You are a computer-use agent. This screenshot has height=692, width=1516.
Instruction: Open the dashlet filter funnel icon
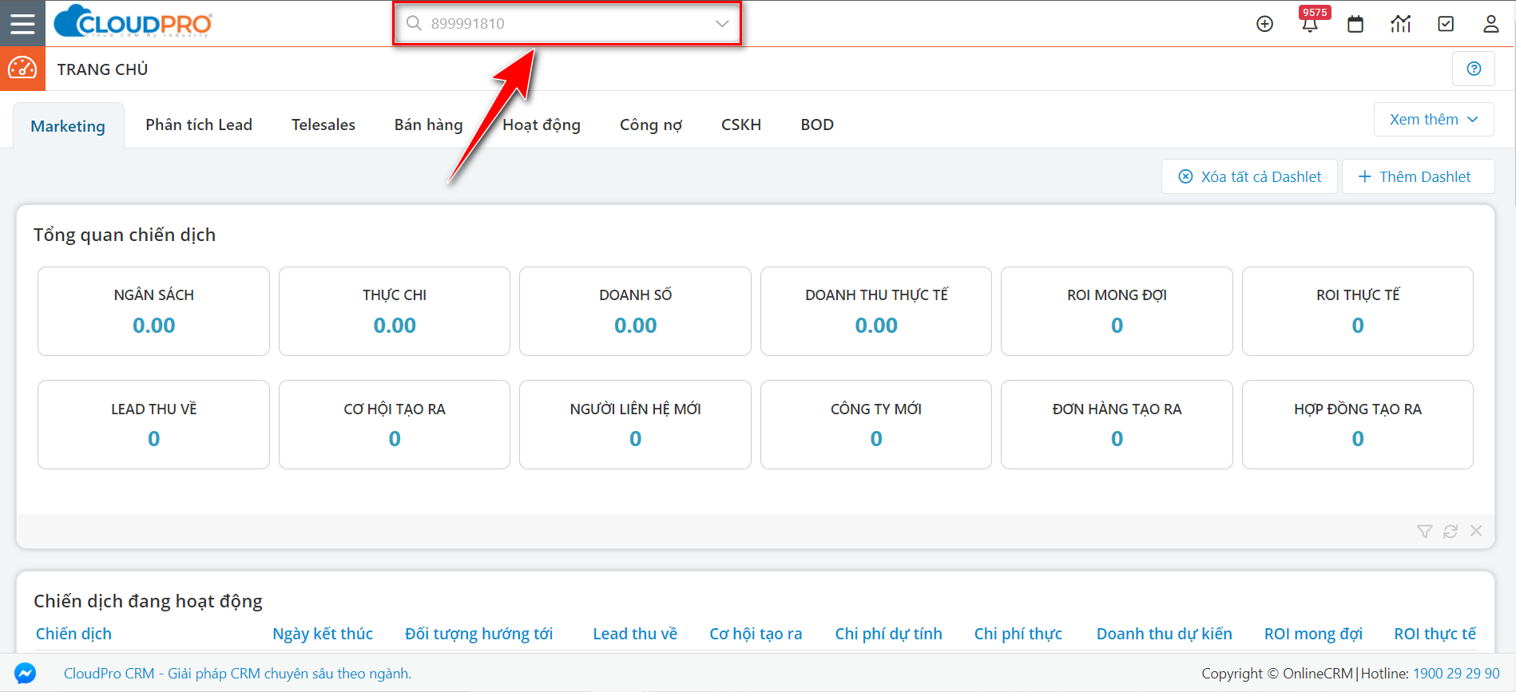(1424, 532)
